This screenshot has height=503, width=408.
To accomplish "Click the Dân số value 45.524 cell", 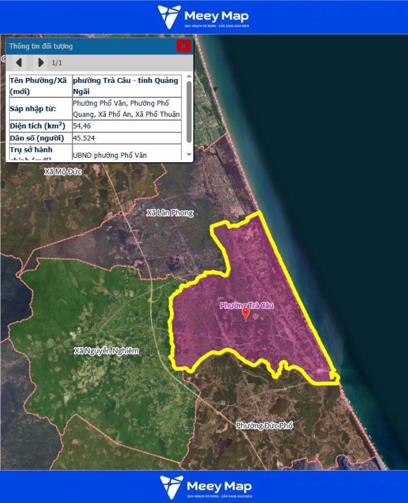I will click(x=126, y=138).
